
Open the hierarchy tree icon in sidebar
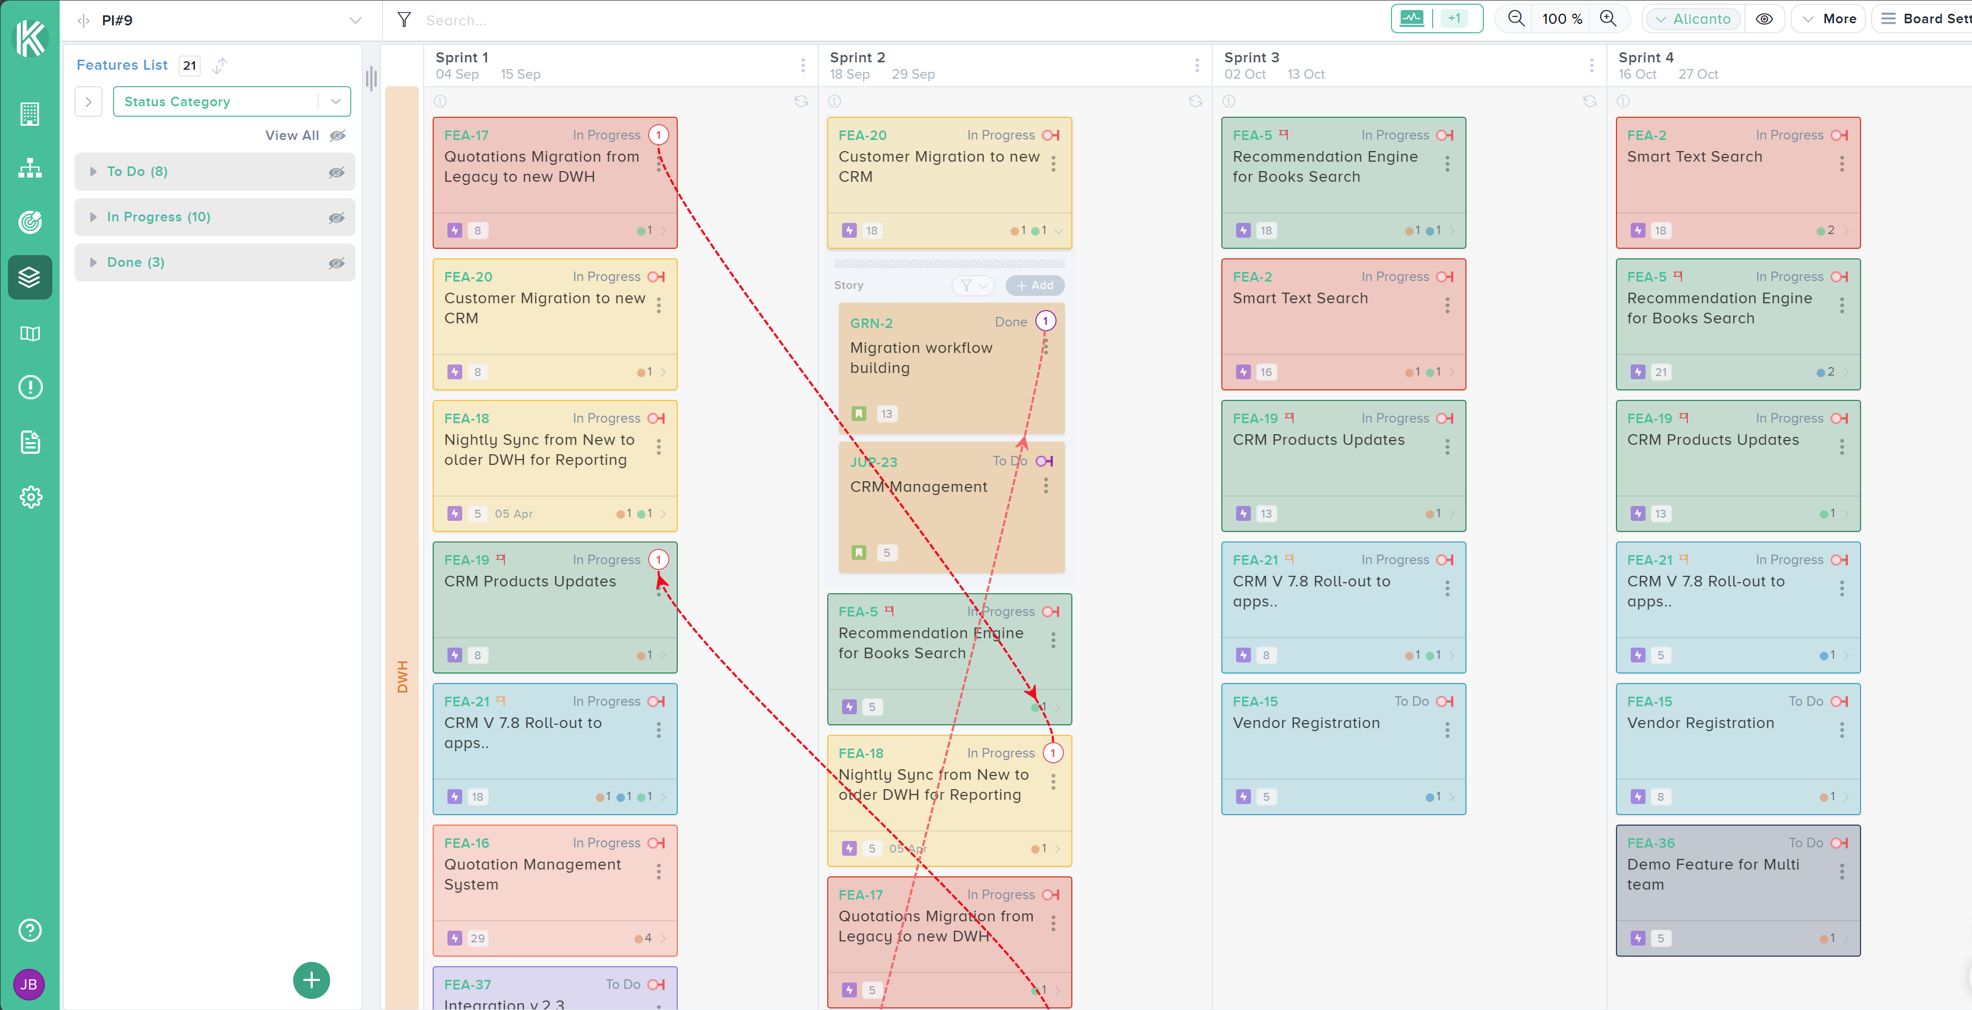(30, 169)
